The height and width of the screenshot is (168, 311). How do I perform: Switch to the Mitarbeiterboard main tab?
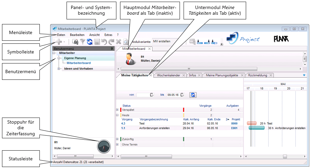pyautogui.click(x=134, y=49)
